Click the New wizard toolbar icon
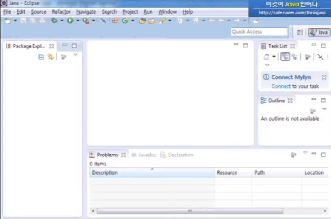 coord(8,21)
